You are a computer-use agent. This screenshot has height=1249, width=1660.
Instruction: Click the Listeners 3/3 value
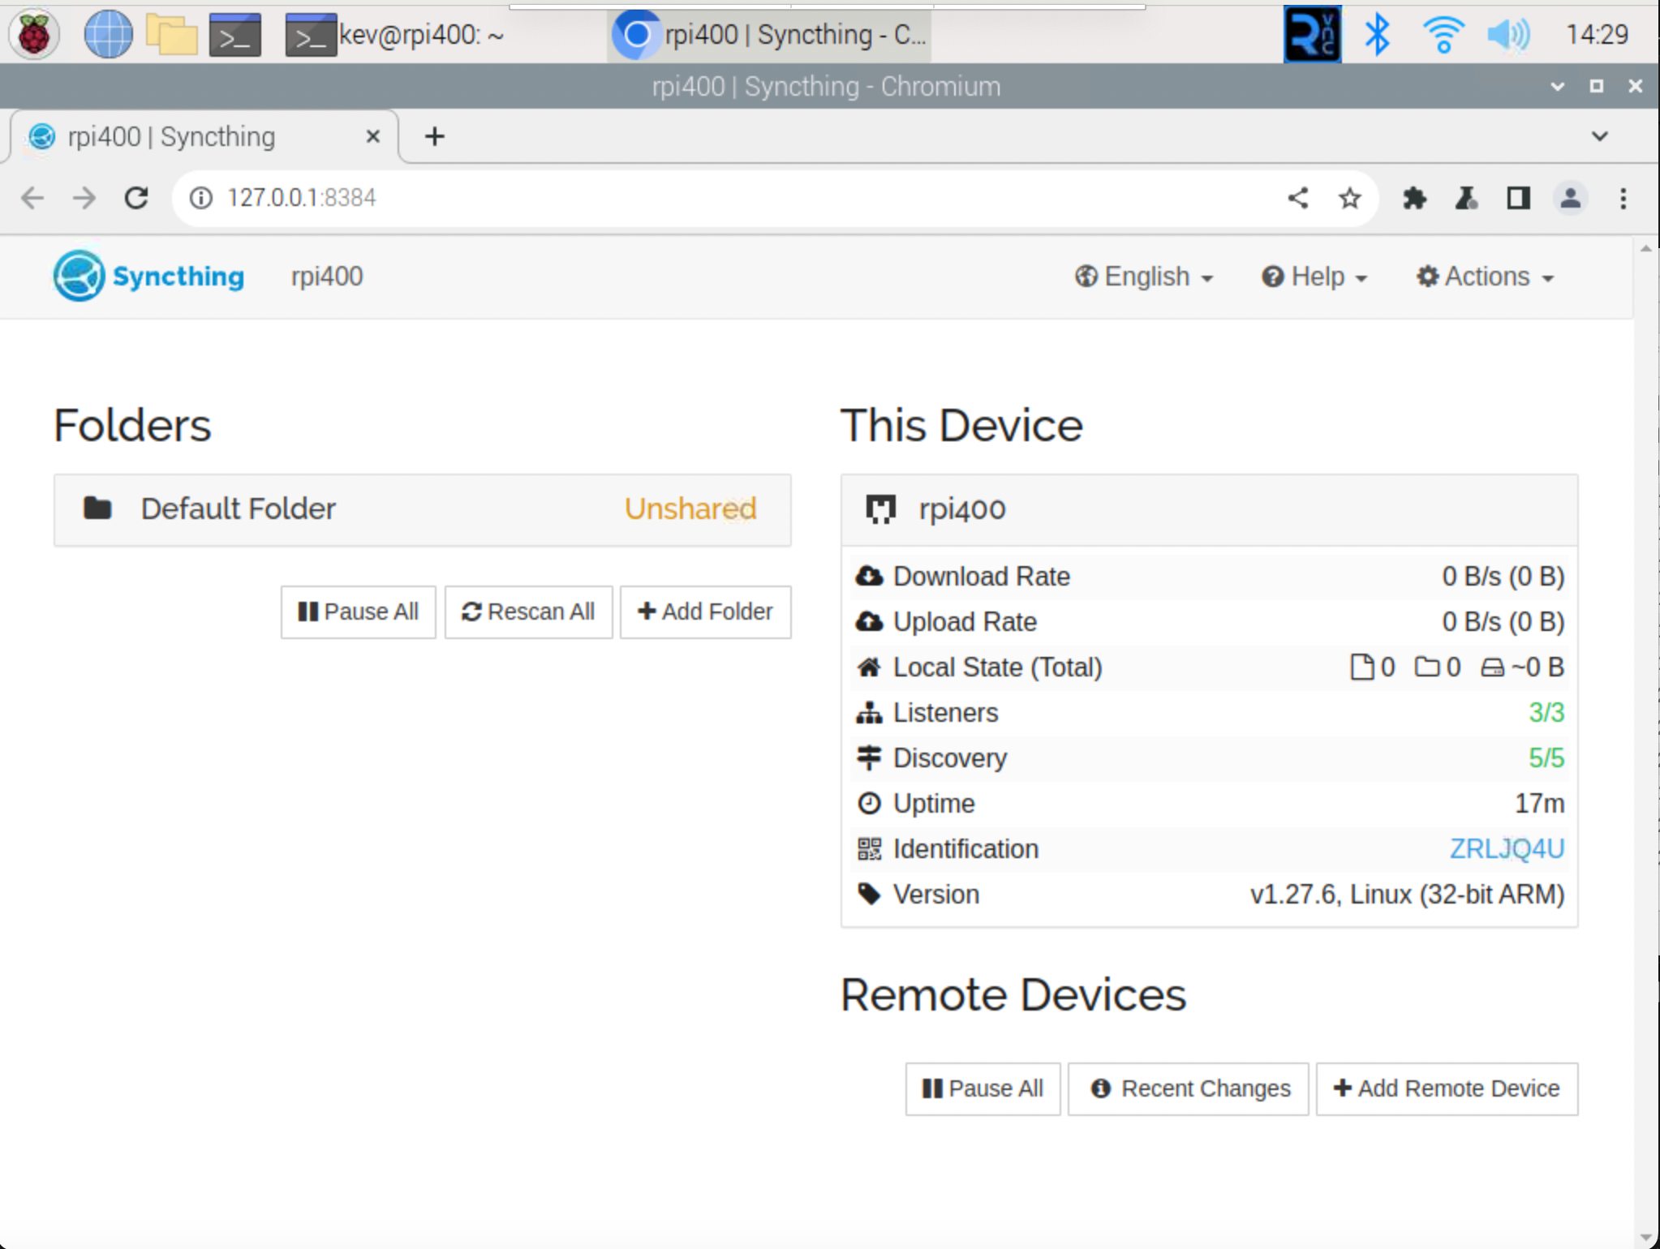click(x=1546, y=712)
